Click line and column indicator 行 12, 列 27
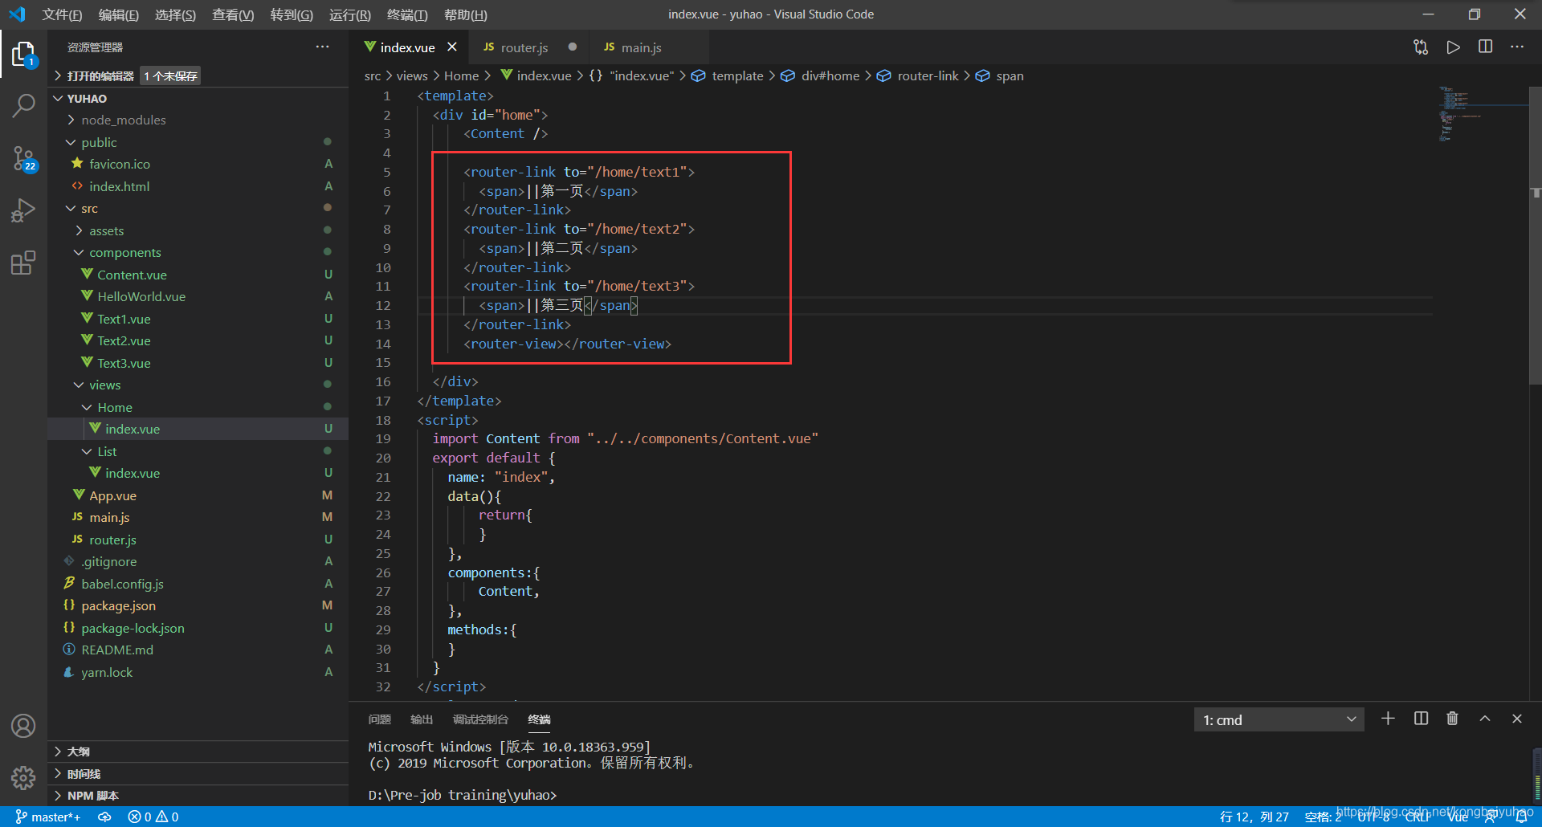 point(1254,817)
